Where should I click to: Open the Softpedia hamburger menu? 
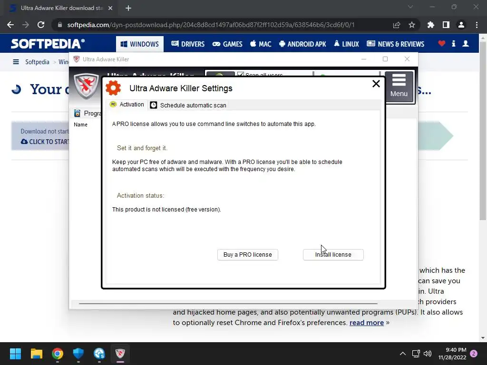[x=16, y=62]
